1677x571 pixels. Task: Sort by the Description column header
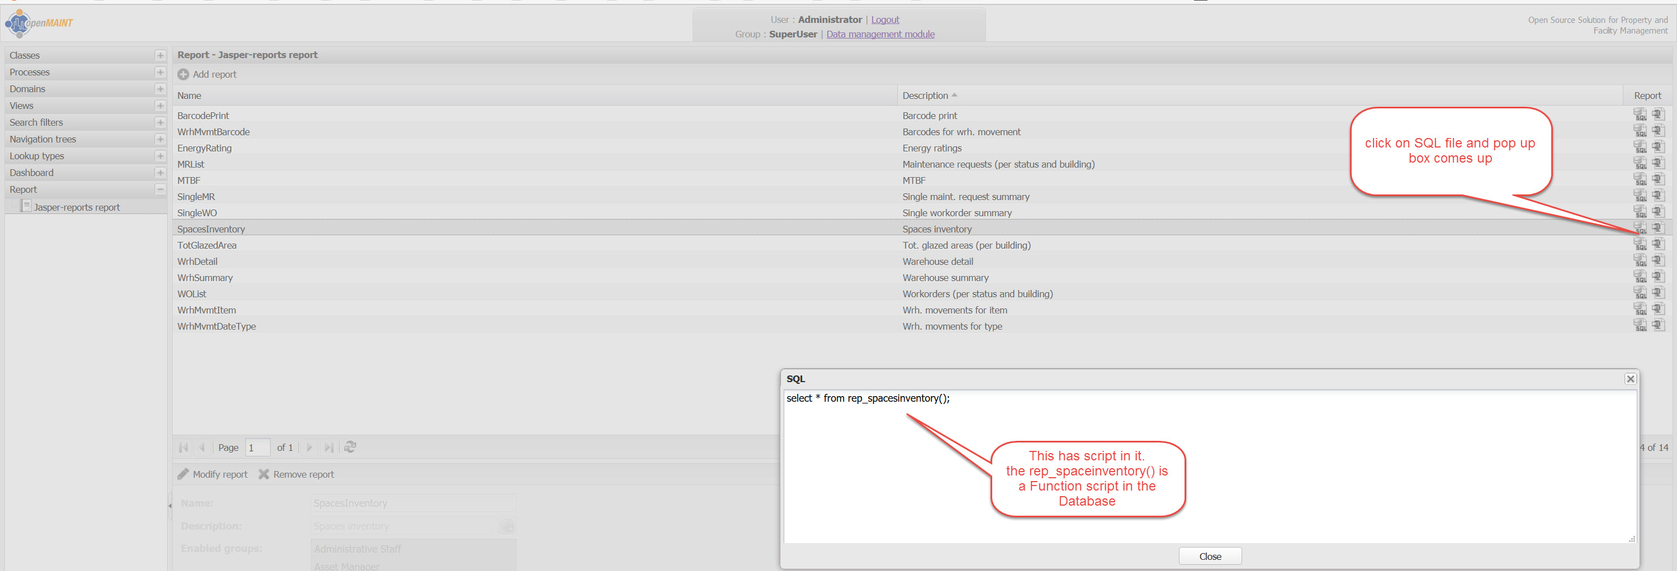click(925, 96)
